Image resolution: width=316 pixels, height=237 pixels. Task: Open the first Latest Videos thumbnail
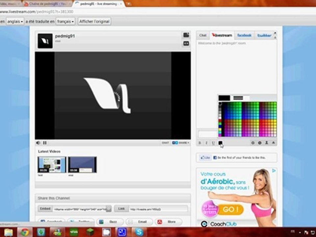click(52, 165)
